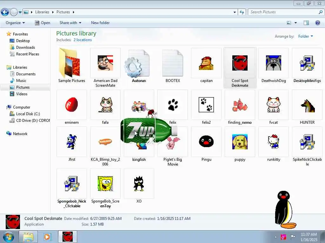The image size is (325, 243).
Task: Select the DesktopMinifigs icon
Action: tap(307, 63)
